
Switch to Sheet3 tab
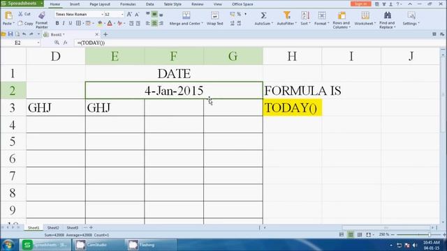[x=73, y=228]
